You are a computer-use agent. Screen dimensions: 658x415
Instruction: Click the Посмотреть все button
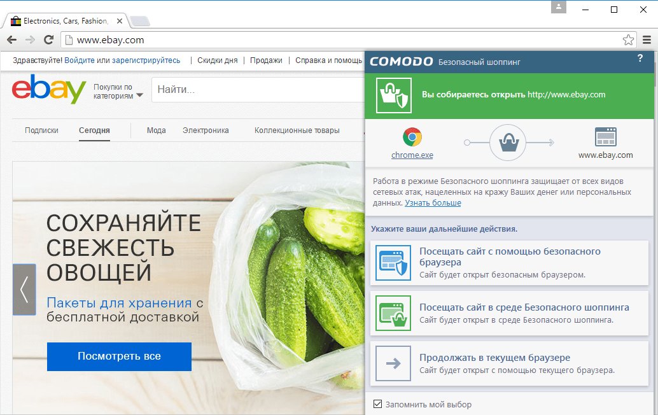pyautogui.click(x=119, y=356)
